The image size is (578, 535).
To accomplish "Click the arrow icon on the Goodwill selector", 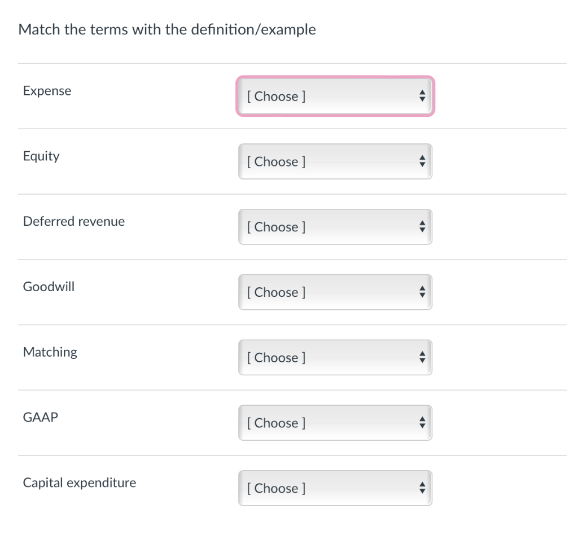I will pos(422,292).
